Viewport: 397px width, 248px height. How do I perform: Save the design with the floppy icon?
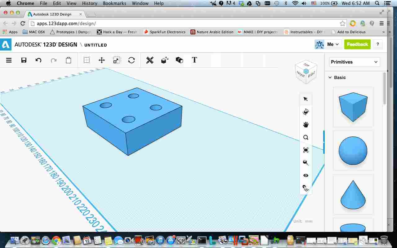click(x=24, y=60)
